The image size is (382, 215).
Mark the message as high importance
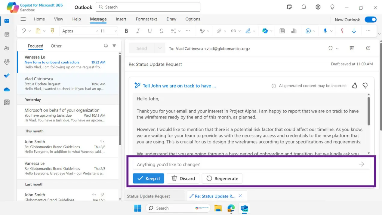342,31
